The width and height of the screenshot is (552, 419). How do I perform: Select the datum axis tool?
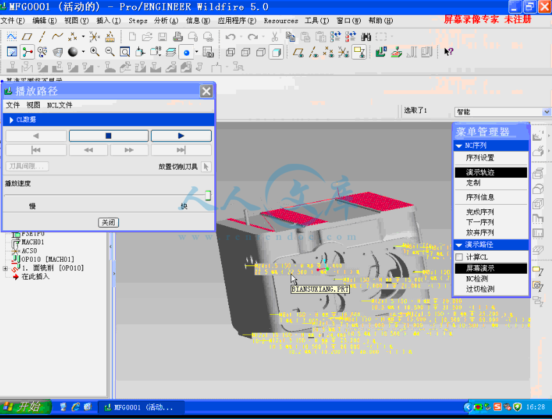(42, 36)
